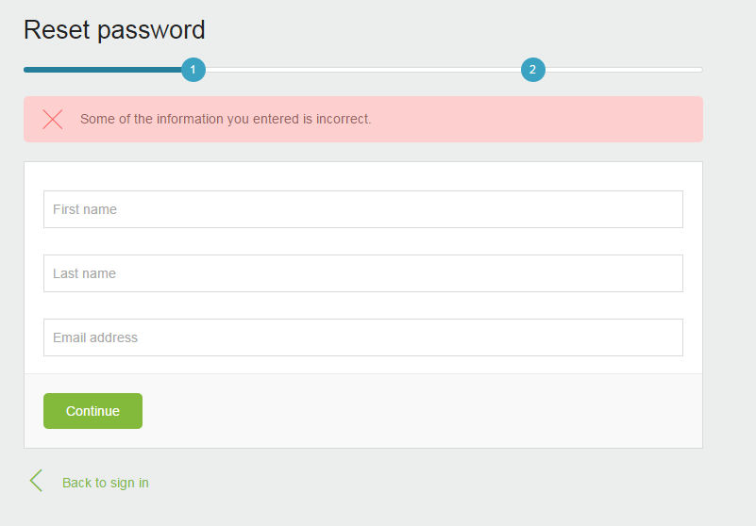This screenshot has width=756, height=526.
Task: Click the progress bar end after step 2
Action: point(625,70)
